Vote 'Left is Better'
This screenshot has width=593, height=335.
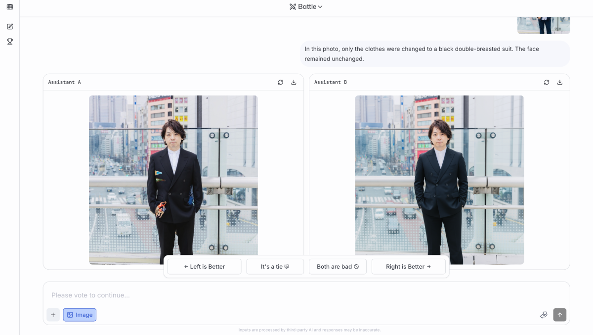tap(204, 267)
